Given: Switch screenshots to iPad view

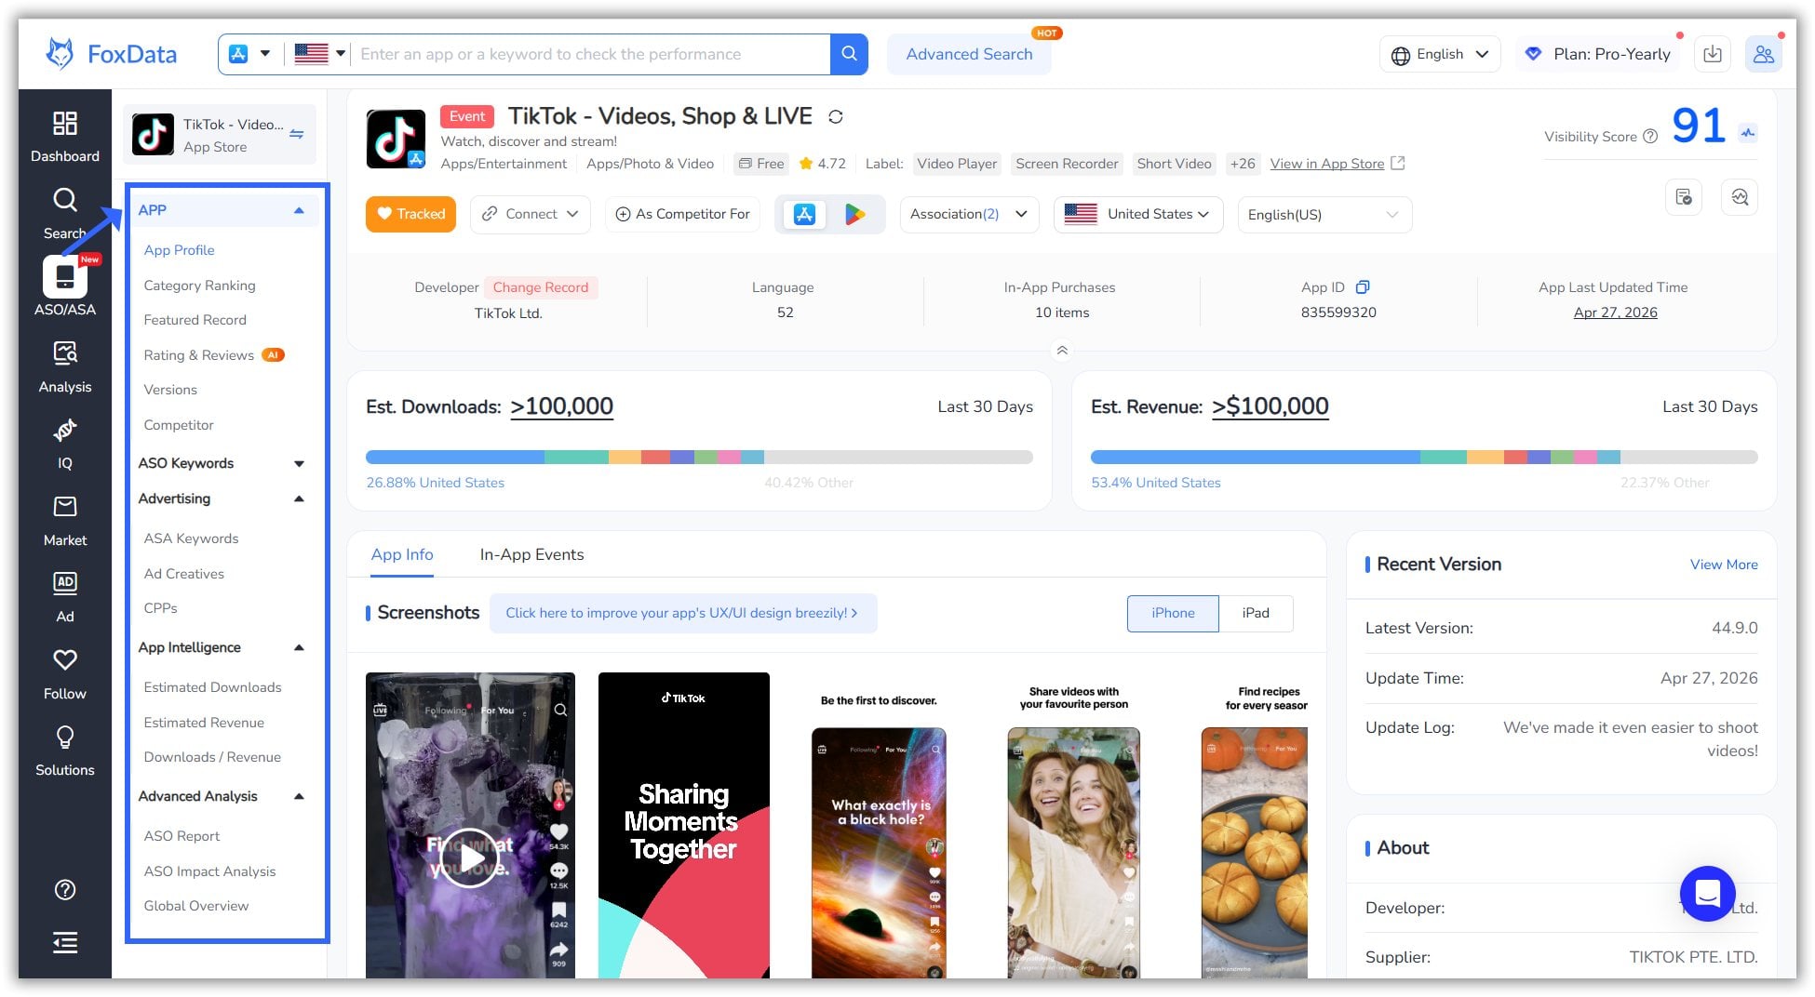Looking at the screenshot, I should [1256, 613].
